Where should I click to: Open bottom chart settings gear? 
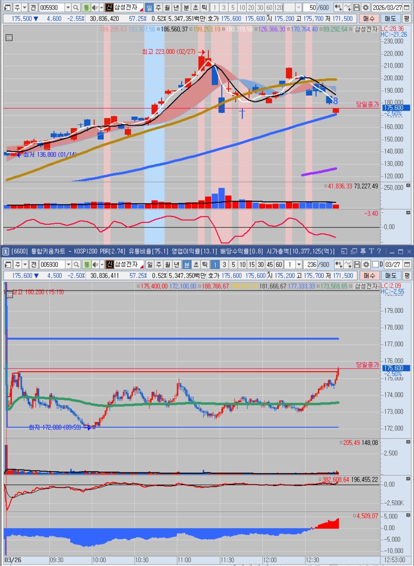click(366, 264)
